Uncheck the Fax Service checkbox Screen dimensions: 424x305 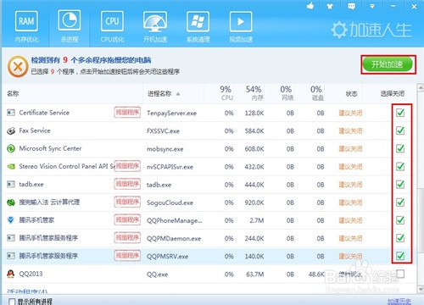click(400, 130)
